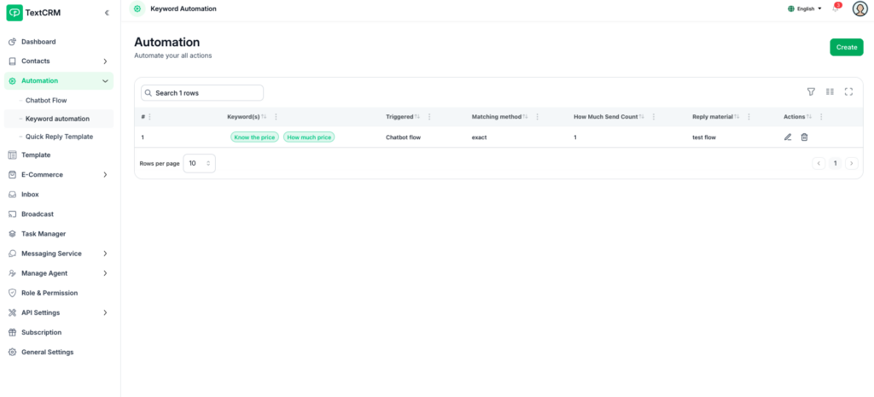Open the Actions column options menu
This screenshot has width=874, height=397.
click(820, 117)
